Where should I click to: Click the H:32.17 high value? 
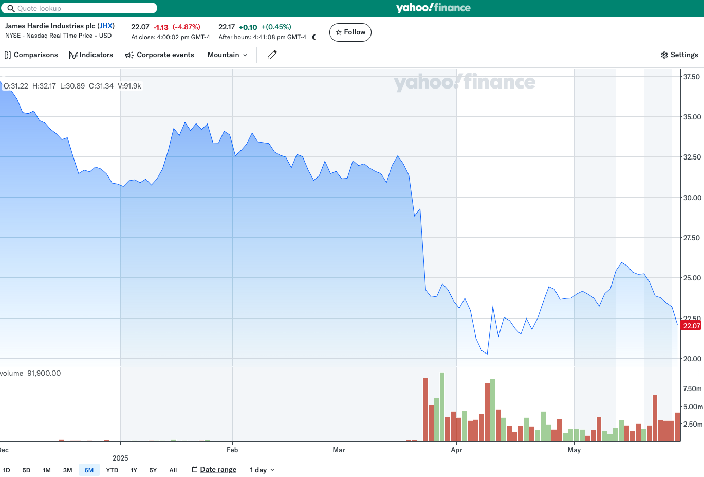(44, 86)
